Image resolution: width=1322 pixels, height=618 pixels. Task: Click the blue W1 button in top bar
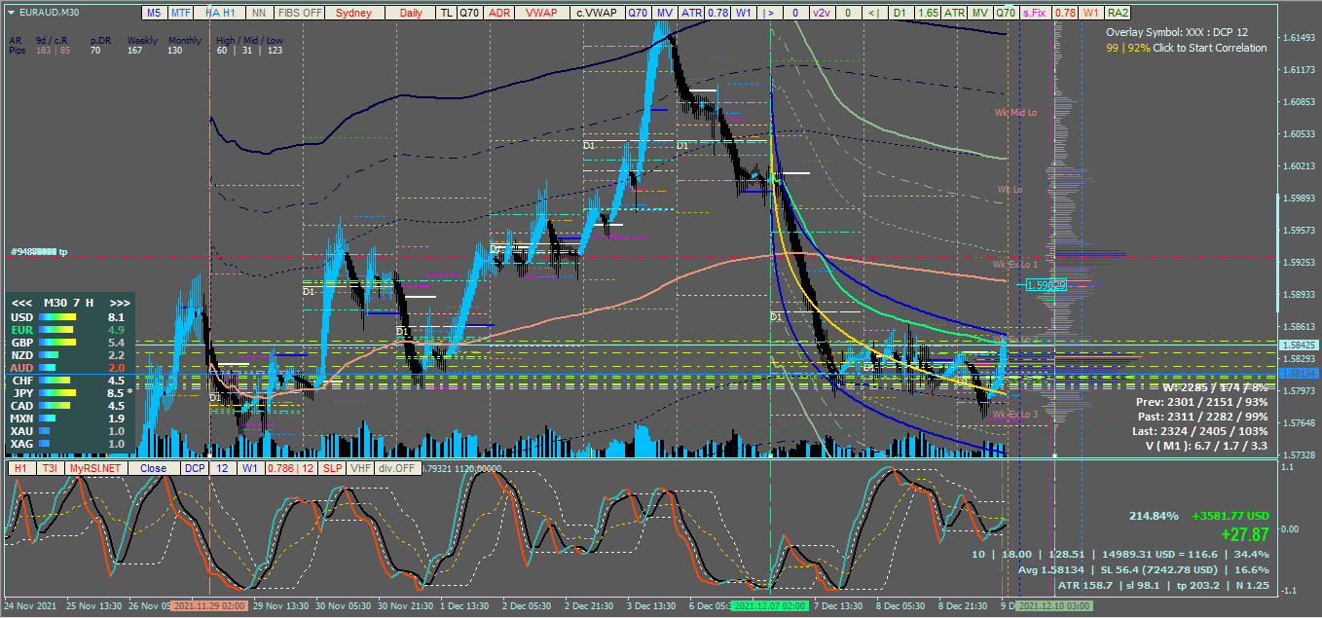(x=743, y=13)
